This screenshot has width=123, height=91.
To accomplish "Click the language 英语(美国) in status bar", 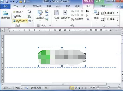I will coord(36,88).
